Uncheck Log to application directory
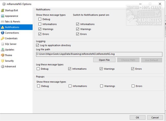Image resolution: width=166 pixels, height=121 pixels. point(37,45)
